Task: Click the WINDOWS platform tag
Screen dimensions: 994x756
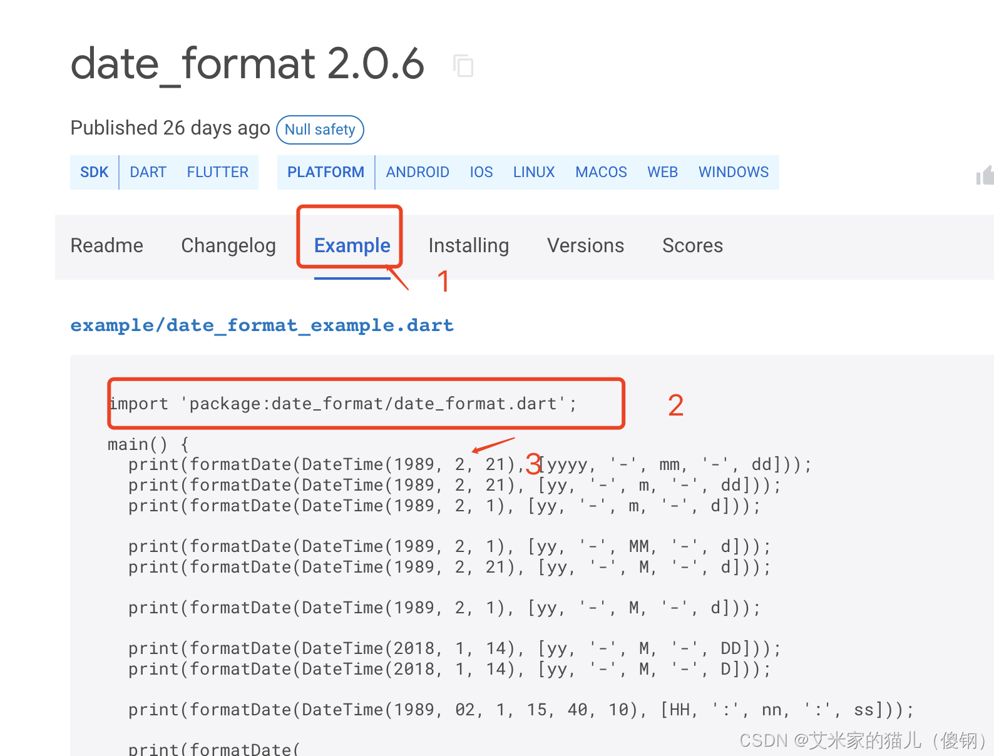Action: coord(734,172)
